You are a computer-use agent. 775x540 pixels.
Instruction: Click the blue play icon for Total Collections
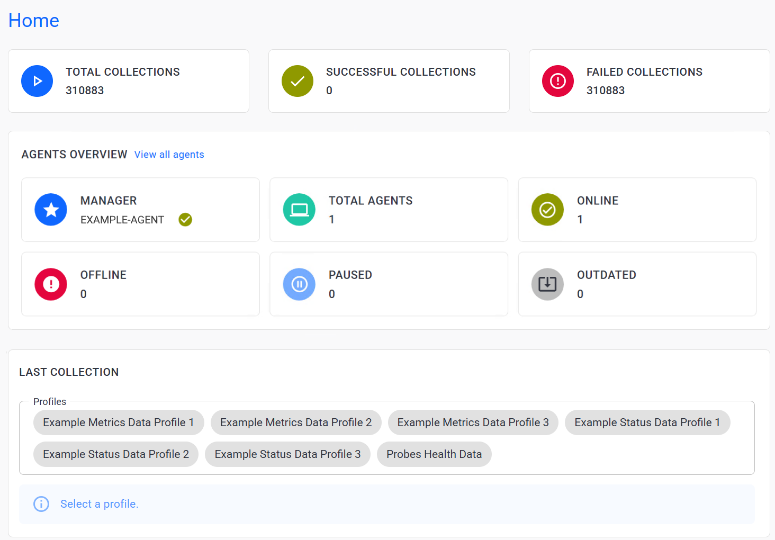[37, 81]
